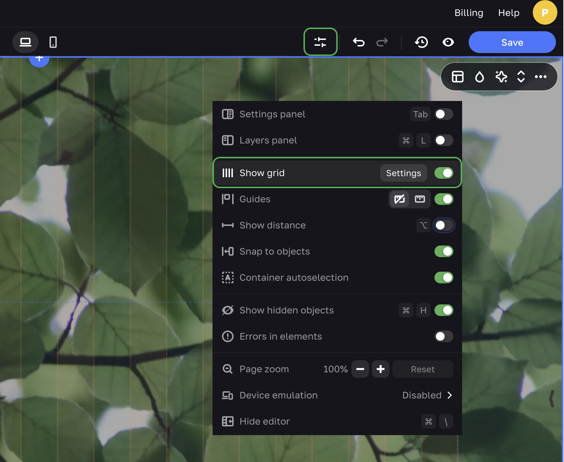Image resolution: width=564 pixels, height=462 pixels.
Task: Enable the Errors in elements switch
Action: pos(444,336)
